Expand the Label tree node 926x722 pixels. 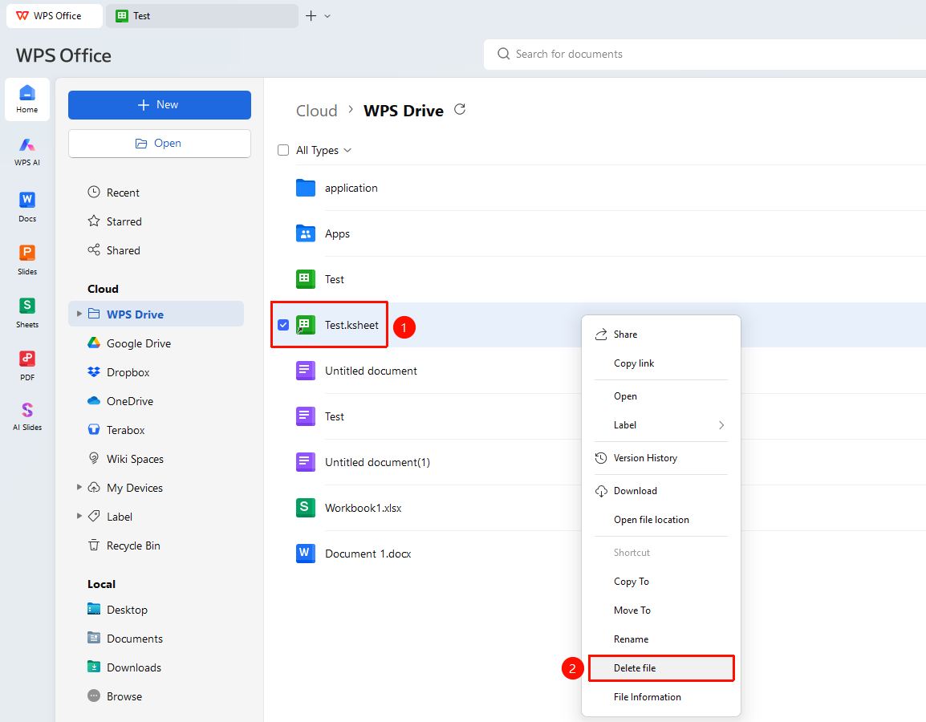pyautogui.click(x=79, y=516)
